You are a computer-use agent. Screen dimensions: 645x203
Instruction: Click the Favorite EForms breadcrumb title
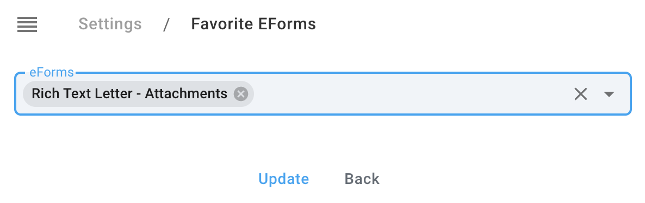click(253, 24)
